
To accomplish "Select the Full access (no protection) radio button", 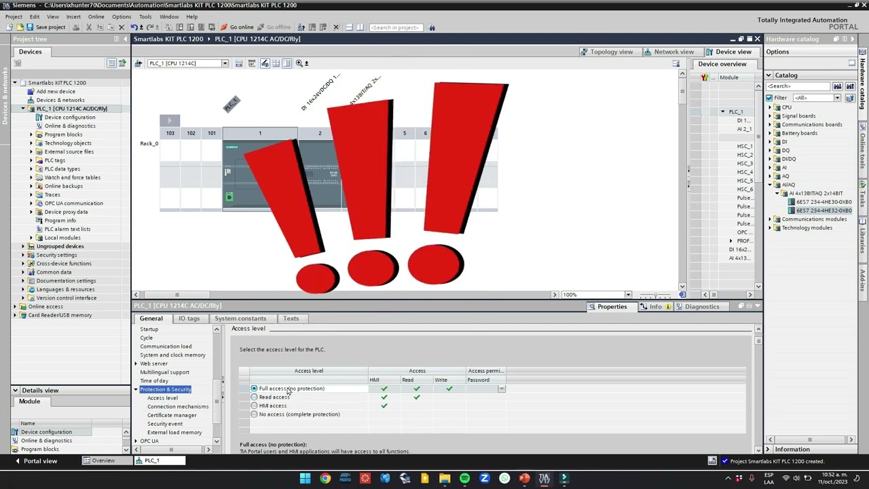I will [x=254, y=388].
